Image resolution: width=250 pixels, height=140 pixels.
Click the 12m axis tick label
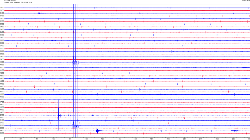click(103, 139)
